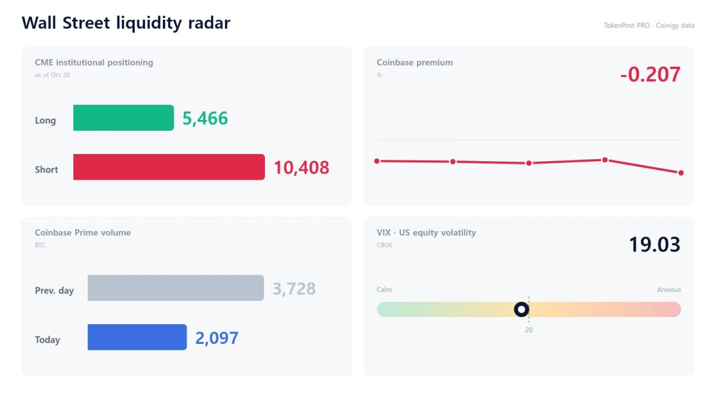Select the gray Prev. day volume bar
The width and height of the screenshot is (716, 403).
pos(175,288)
